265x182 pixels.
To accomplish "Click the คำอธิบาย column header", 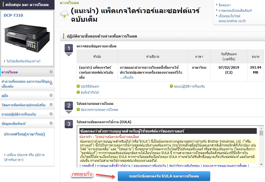I will (x=153, y=57).
